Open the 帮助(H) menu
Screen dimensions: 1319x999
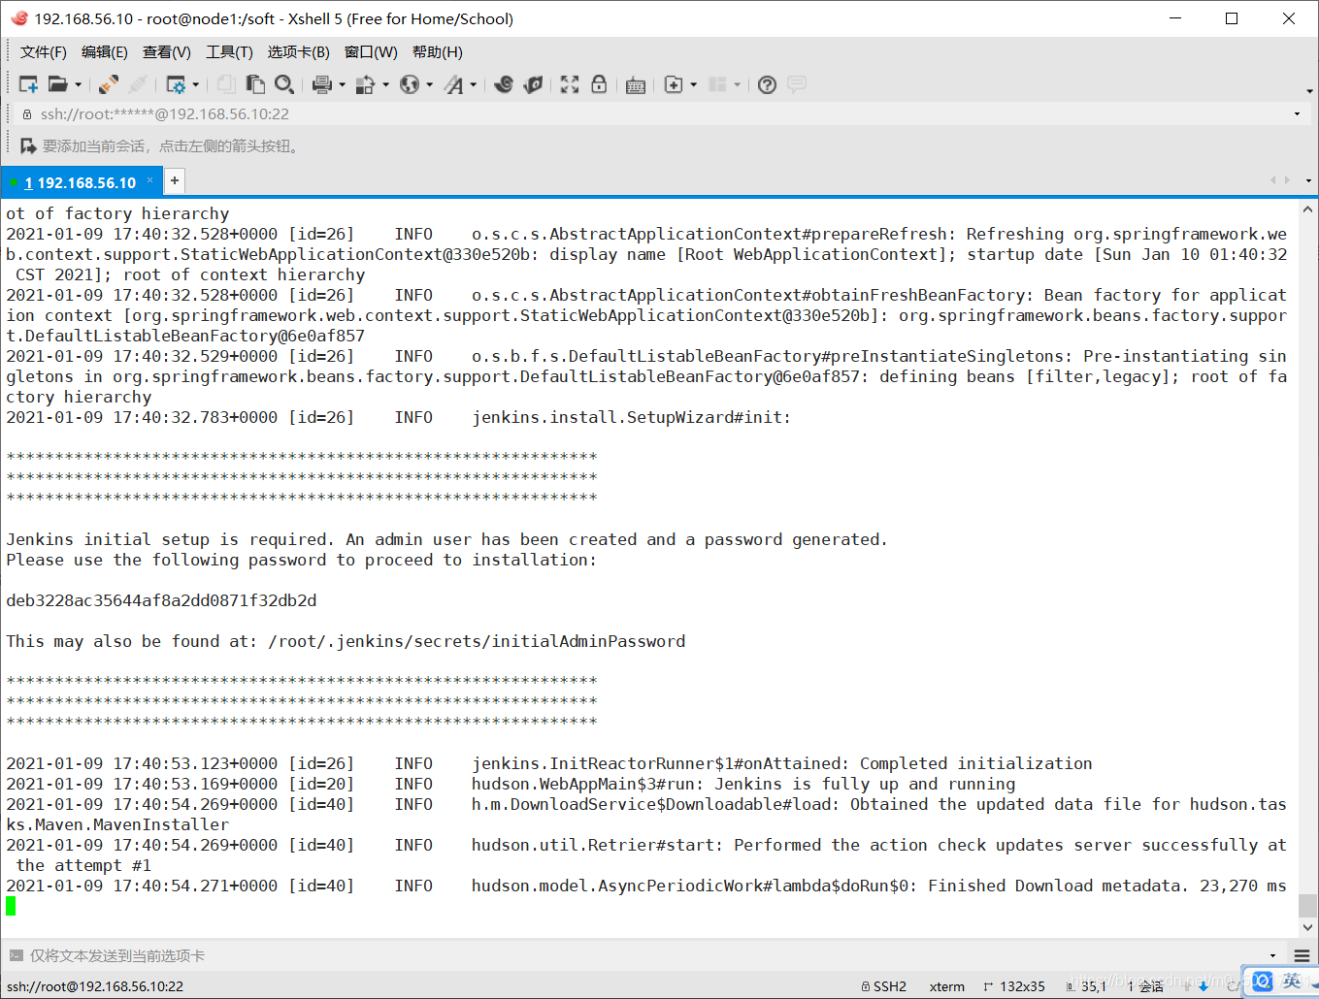point(438,52)
